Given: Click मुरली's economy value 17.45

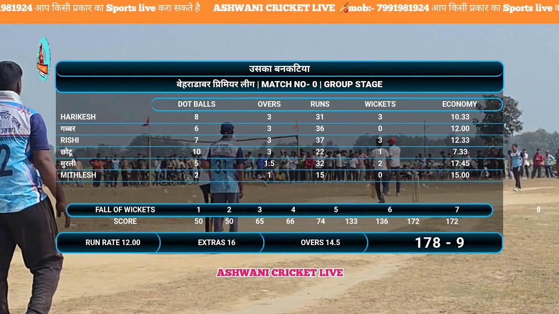Looking at the screenshot, I should (x=460, y=164).
